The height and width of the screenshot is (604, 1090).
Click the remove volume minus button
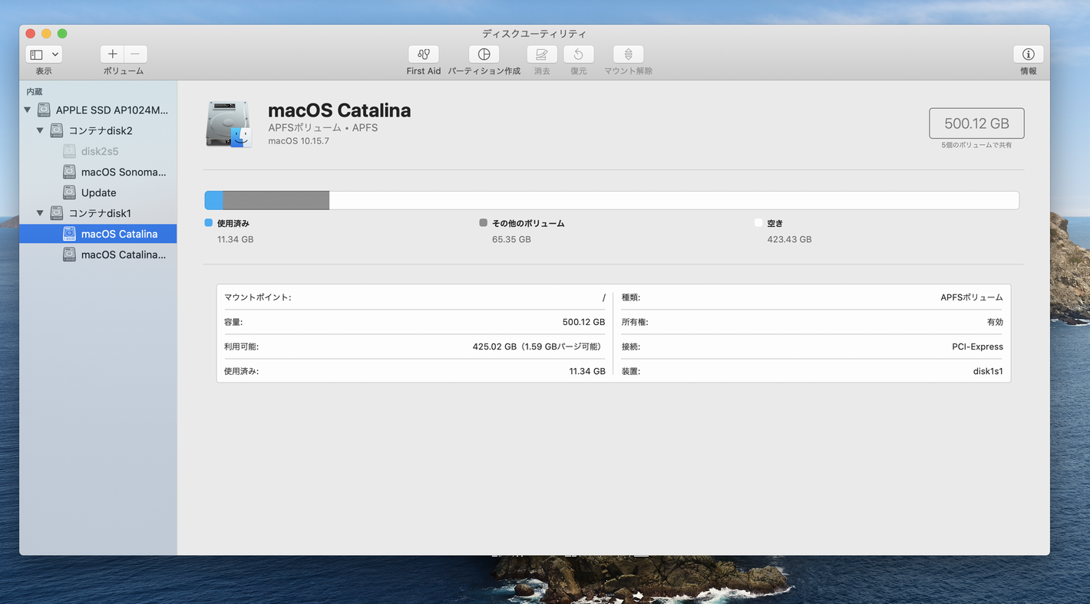[x=135, y=54]
